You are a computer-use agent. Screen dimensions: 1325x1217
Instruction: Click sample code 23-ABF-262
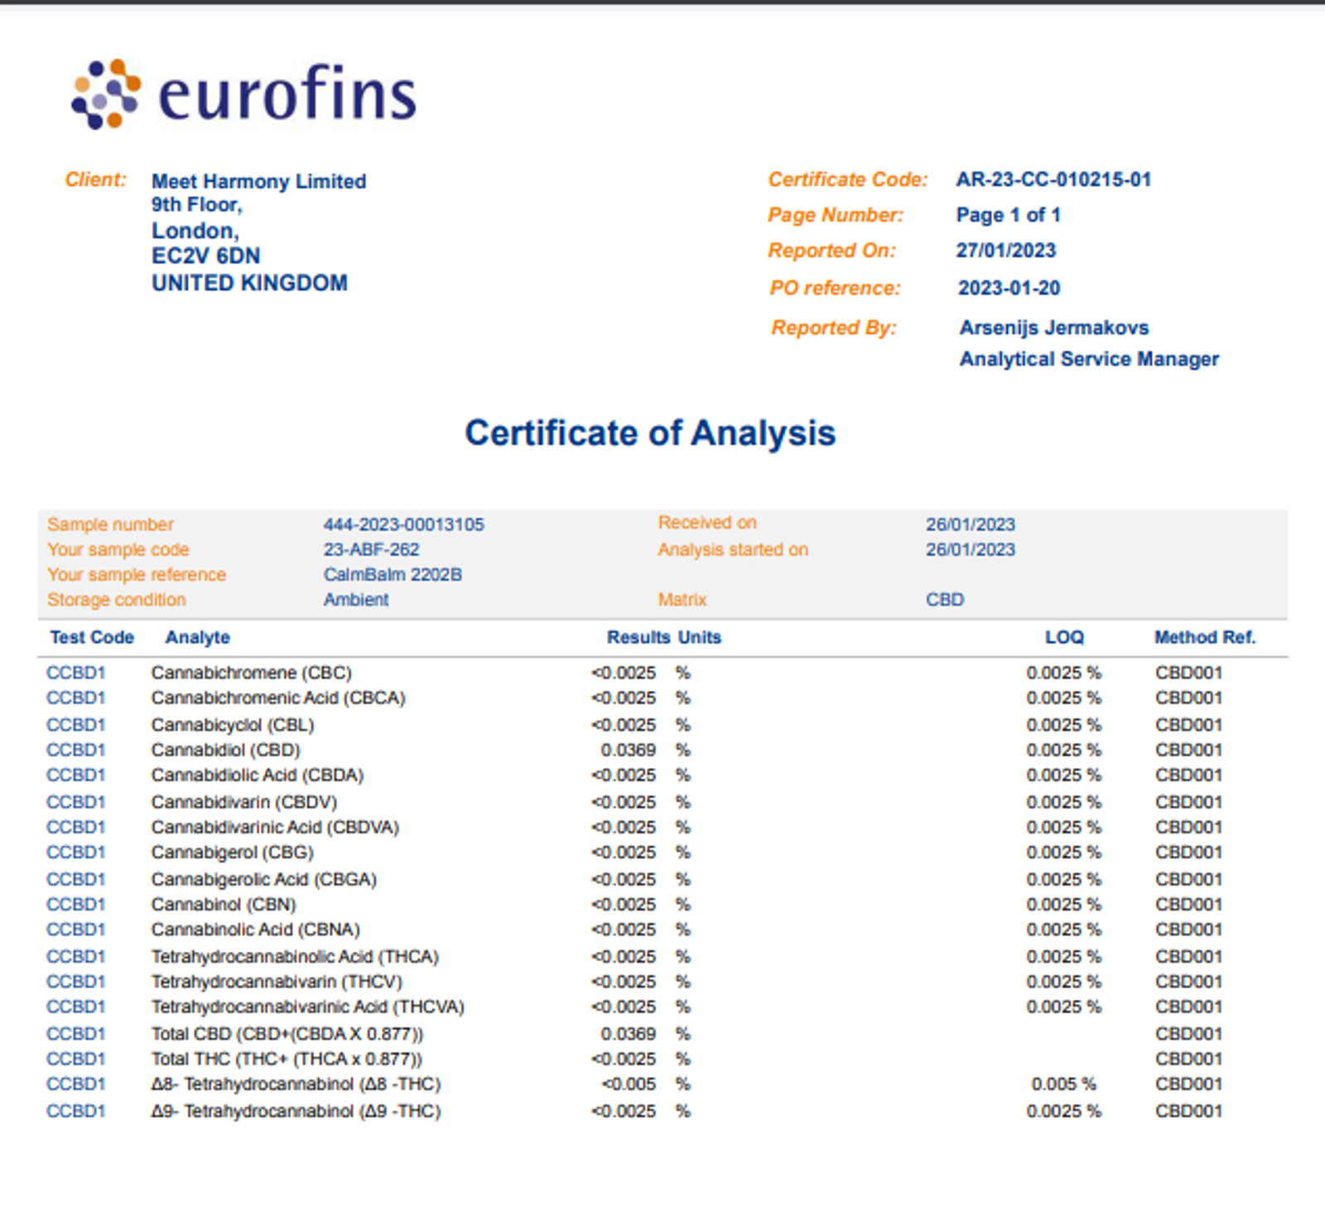click(371, 550)
